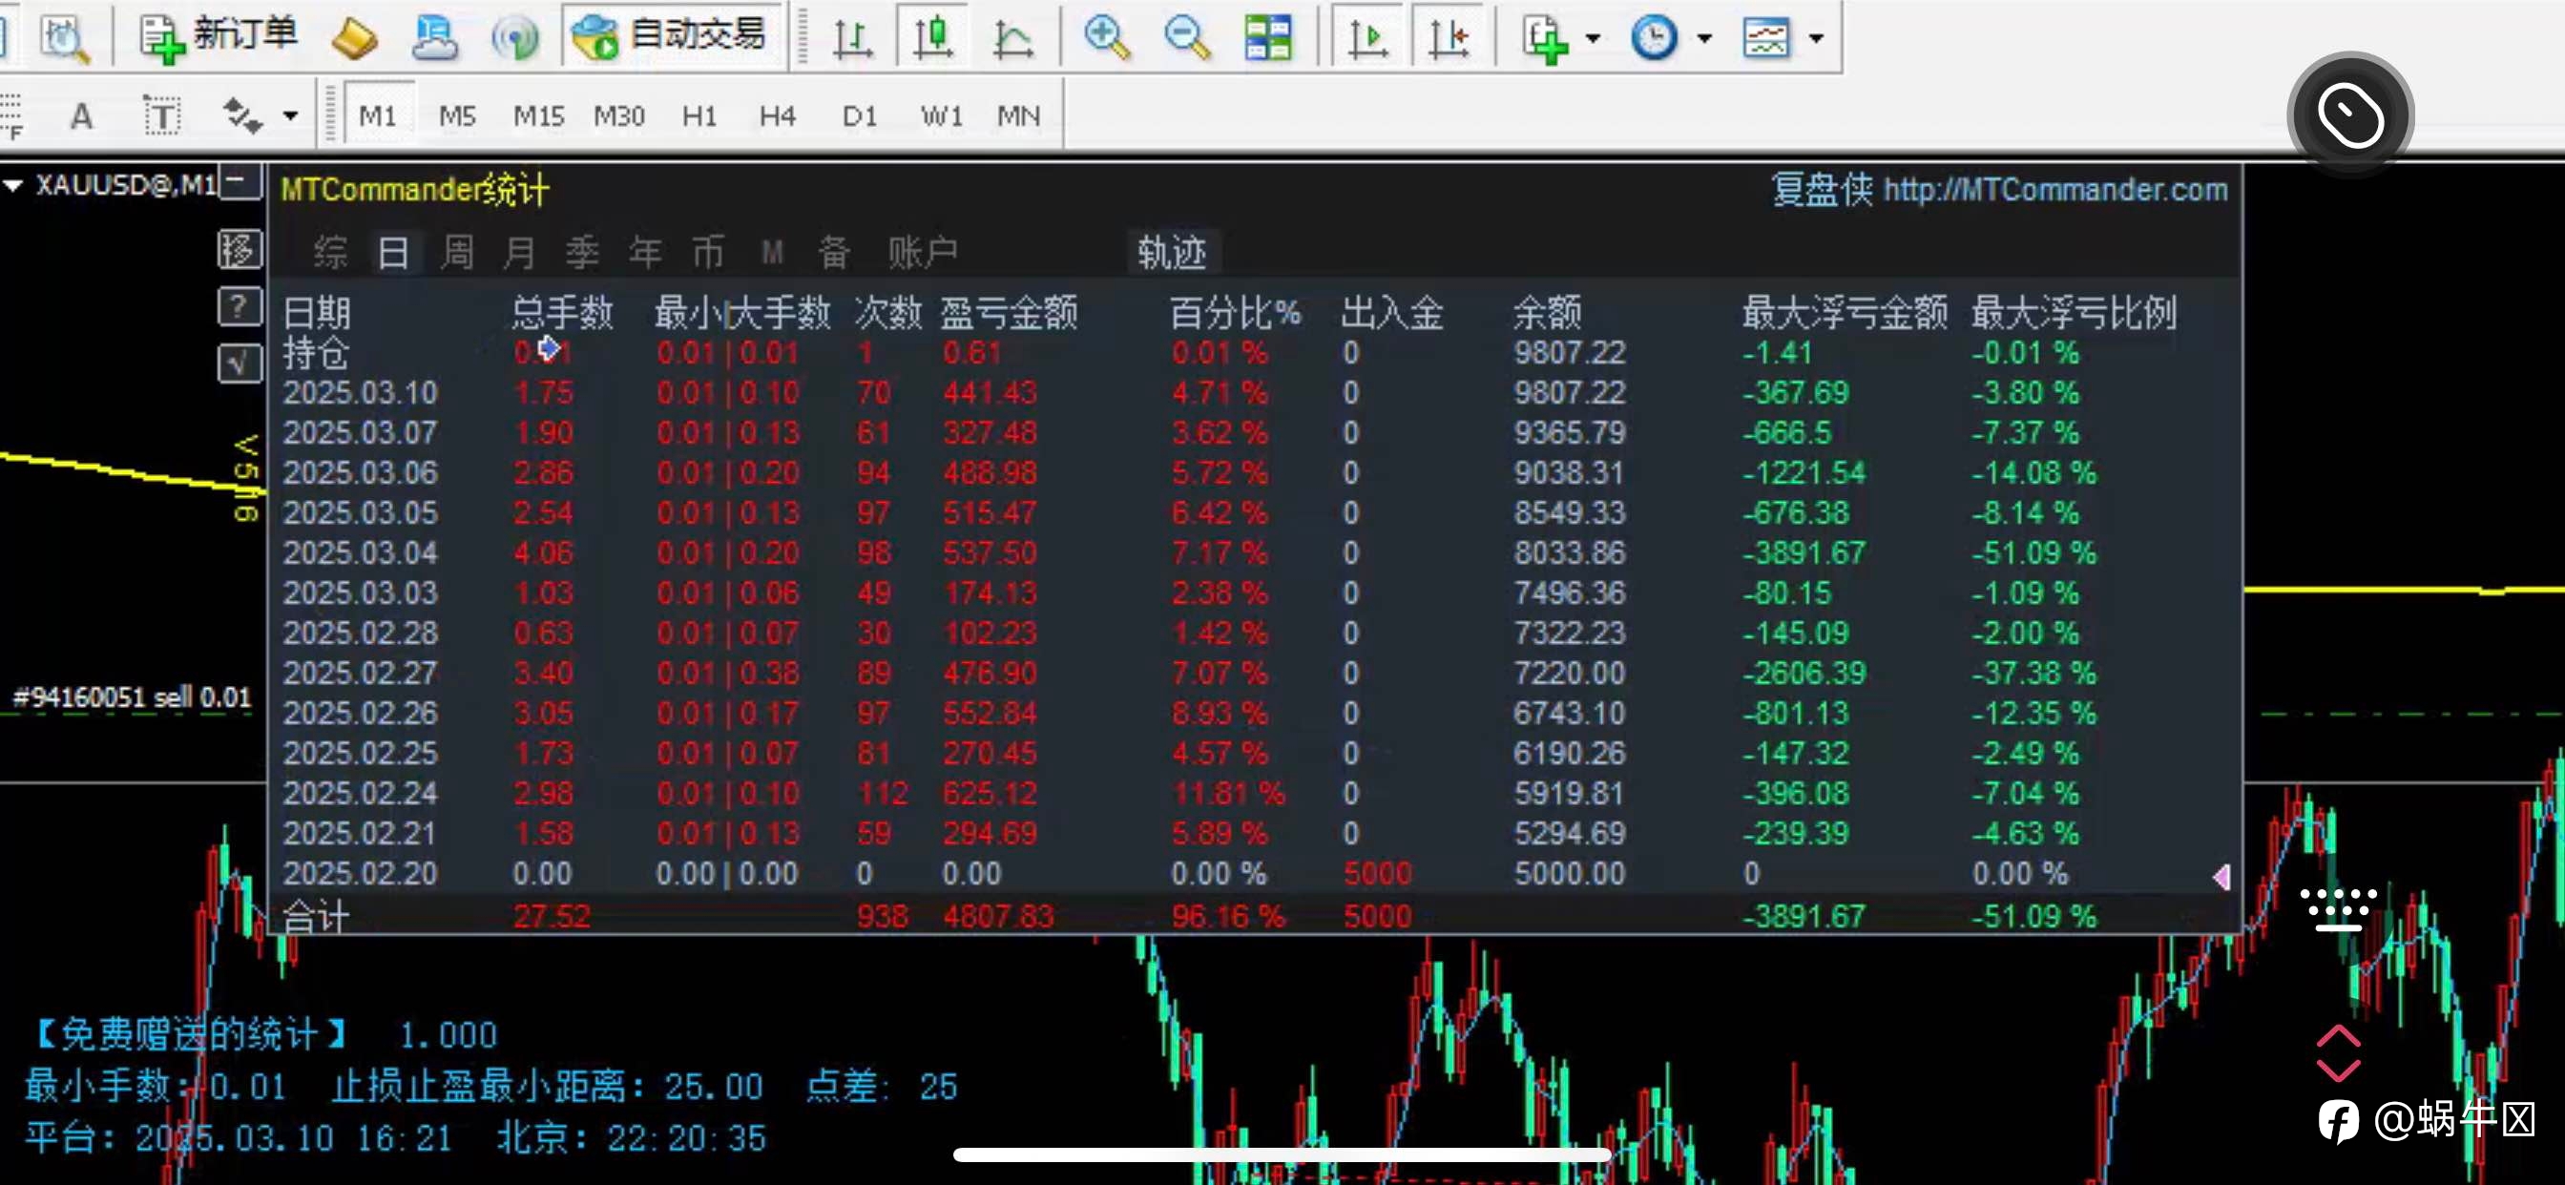Click the check mark icon beside panel
The width and height of the screenshot is (2565, 1185).
239,364
